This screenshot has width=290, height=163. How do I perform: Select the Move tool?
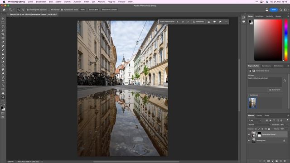click(3, 19)
